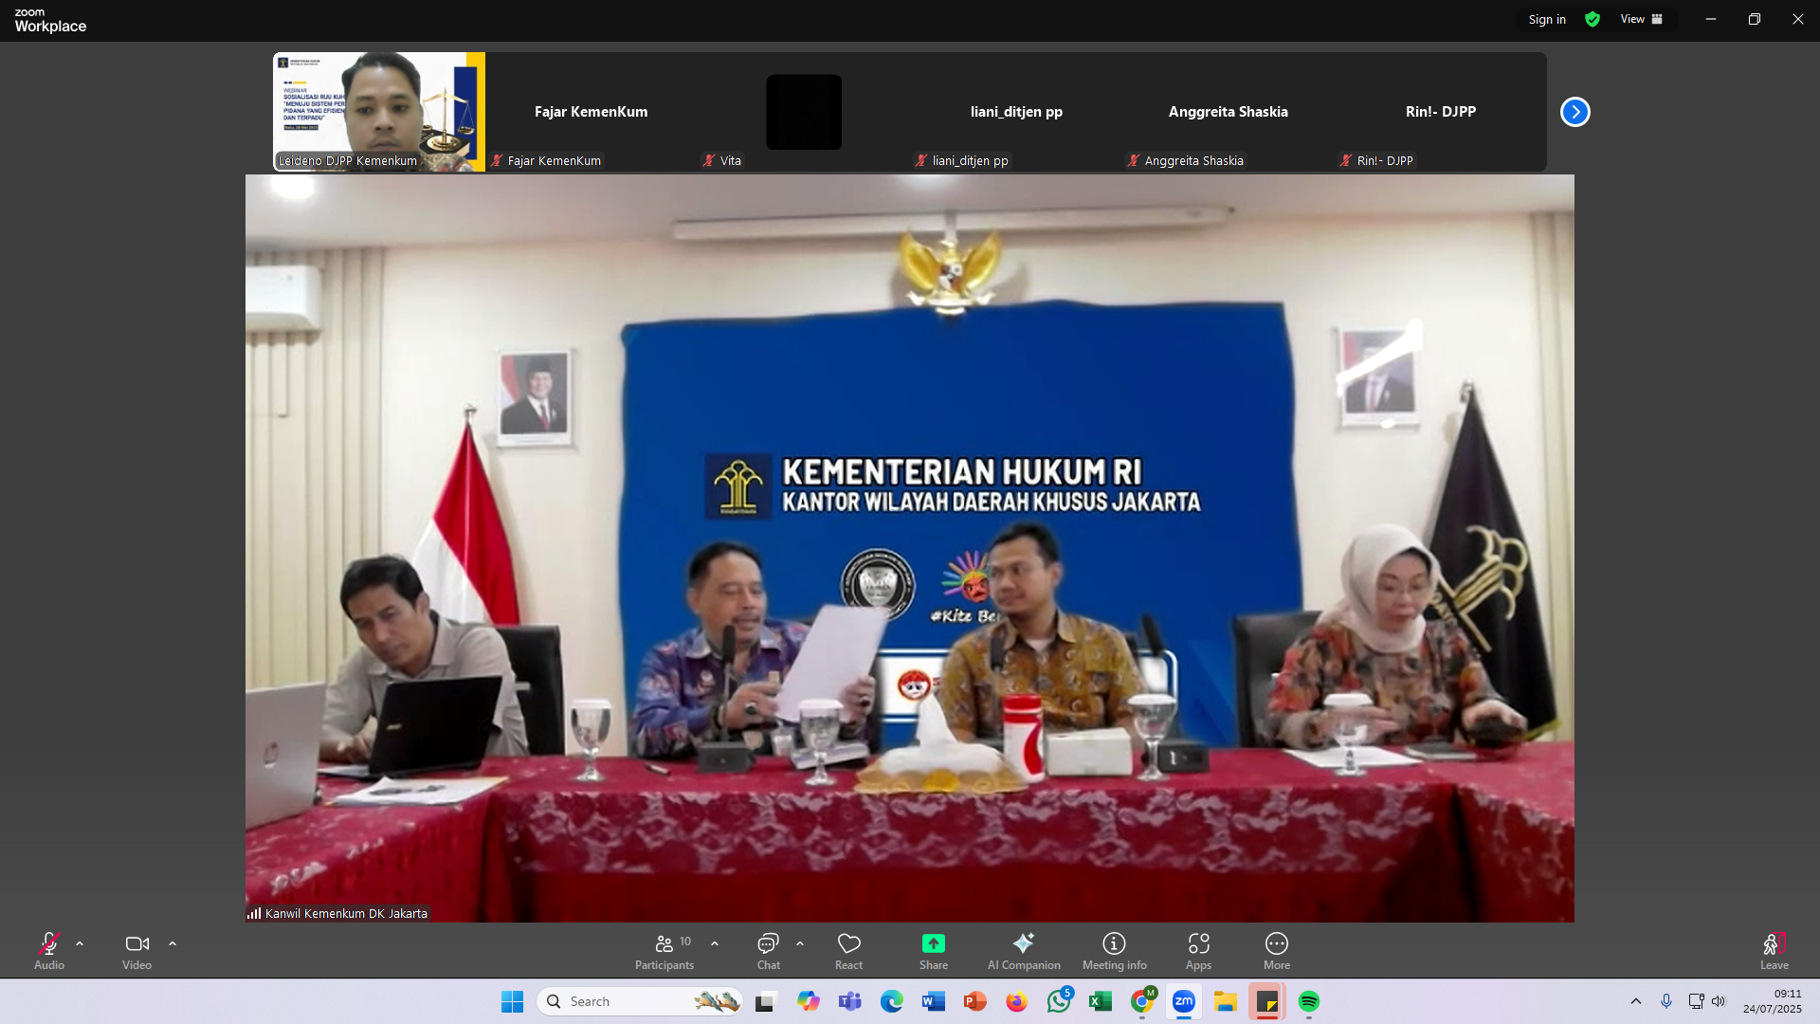
Task: Click the green Share screen button
Action: [x=934, y=951]
